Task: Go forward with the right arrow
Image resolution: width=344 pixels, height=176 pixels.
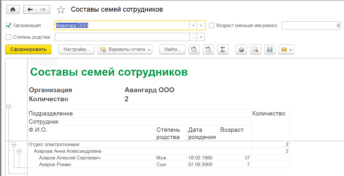Action: click(x=43, y=10)
